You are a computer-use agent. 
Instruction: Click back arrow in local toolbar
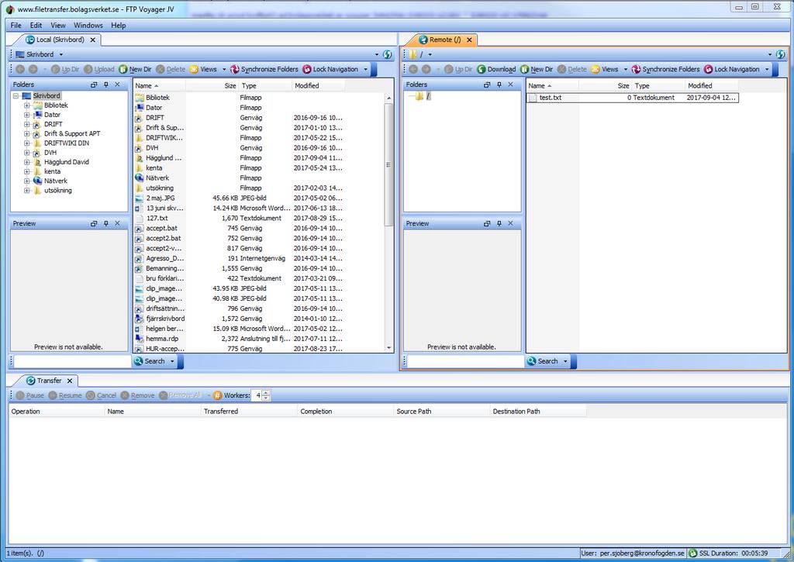coord(20,69)
